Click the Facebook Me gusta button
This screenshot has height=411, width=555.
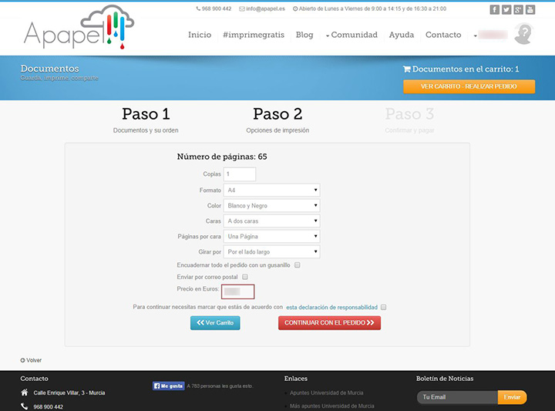168,386
